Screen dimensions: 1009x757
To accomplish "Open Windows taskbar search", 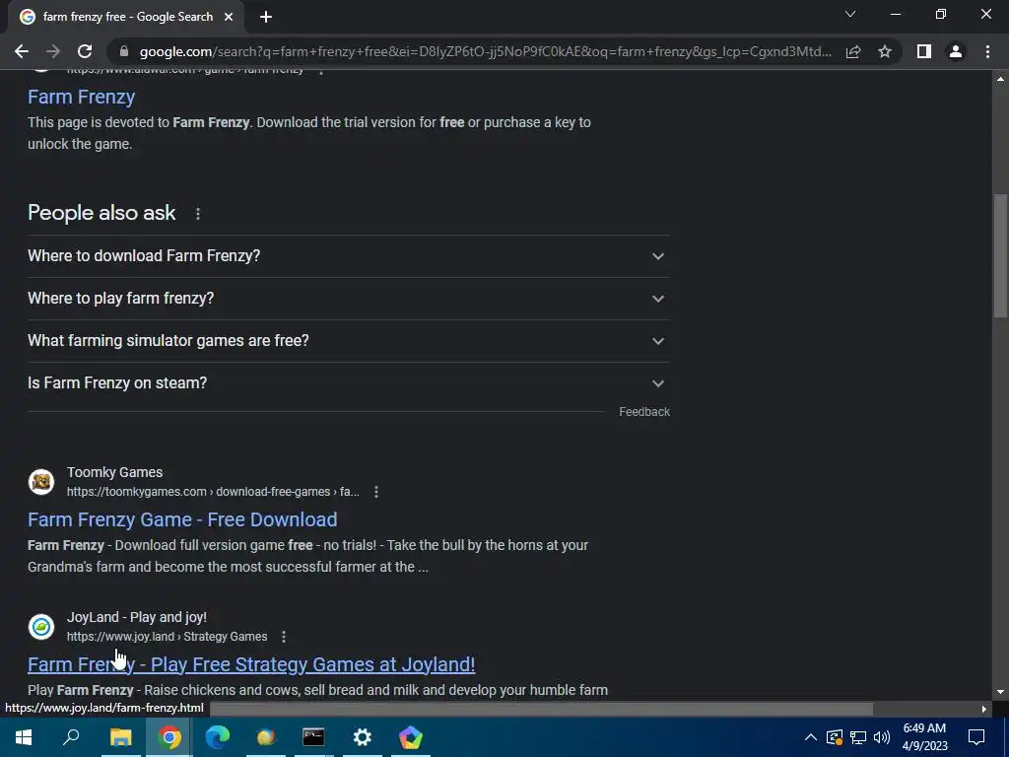I will [71, 737].
